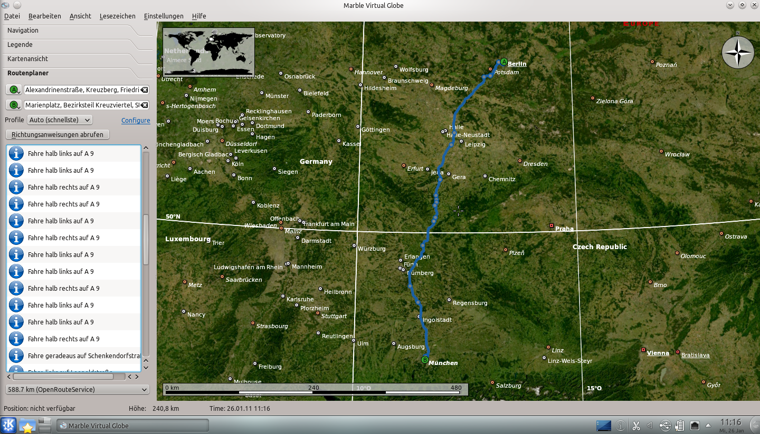760x434 pixels.
Task: Open the KDE application launcher
Action: click(x=9, y=425)
